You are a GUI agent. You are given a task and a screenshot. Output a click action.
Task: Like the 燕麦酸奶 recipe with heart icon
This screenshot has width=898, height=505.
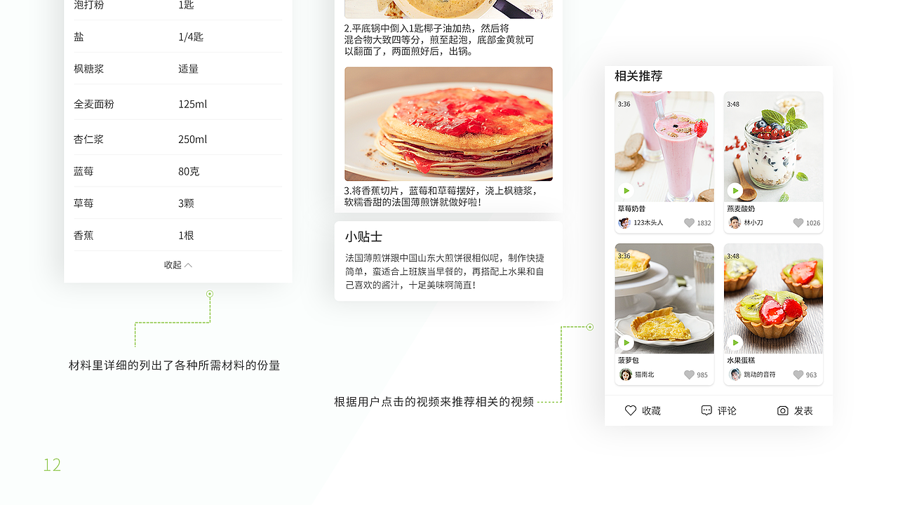[x=798, y=223]
